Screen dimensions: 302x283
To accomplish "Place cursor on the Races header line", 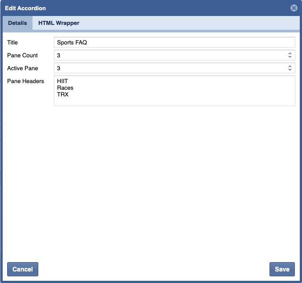I will pyautogui.click(x=65, y=88).
